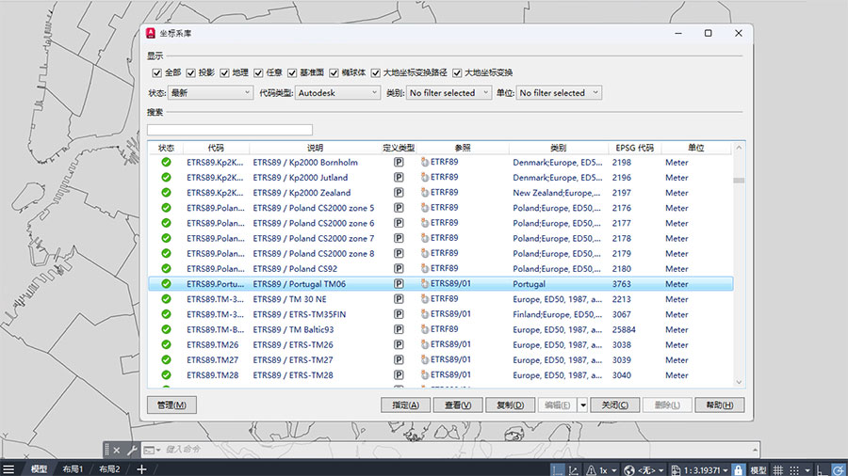Click the viewport scale sheet icon
Viewport: 848px width, 476px height.
pos(676,470)
